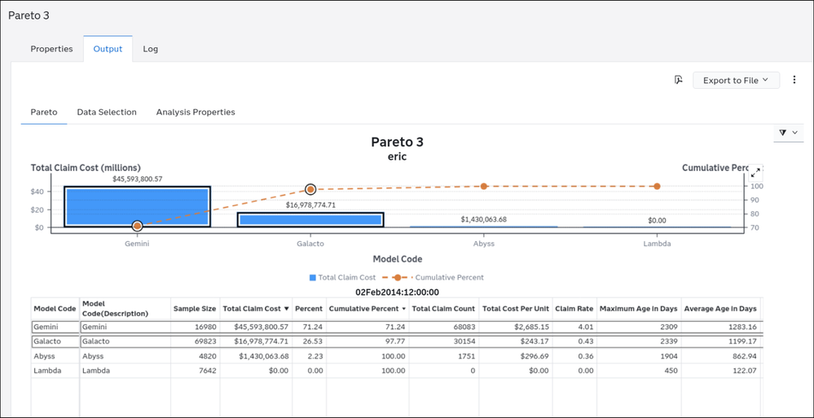Toggle Cumulative Percent legend series
The width and height of the screenshot is (814, 418).
pyautogui.click(x=434, y=277)
